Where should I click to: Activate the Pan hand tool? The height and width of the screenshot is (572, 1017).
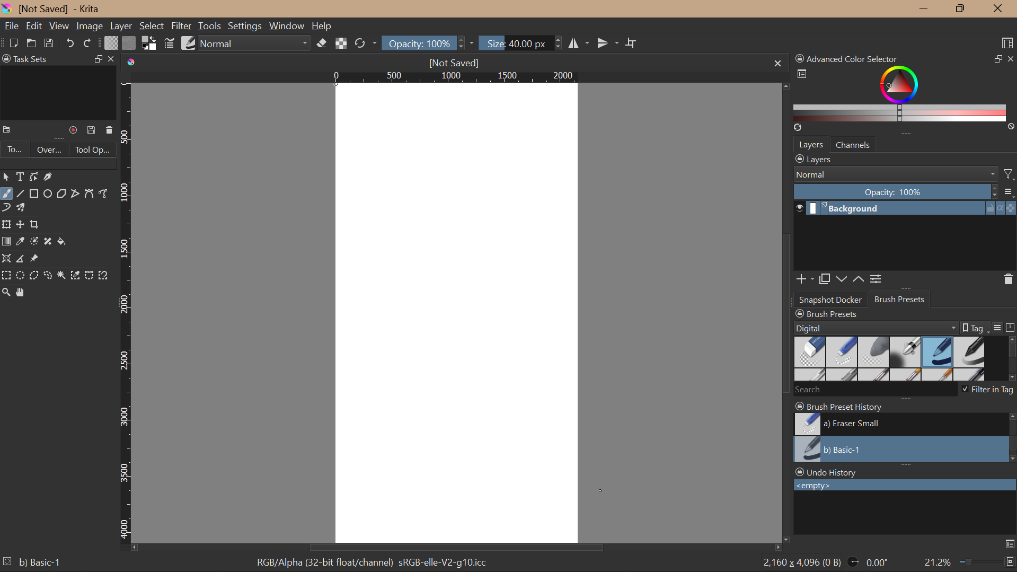pyautogui.click(x=21, y=293)
